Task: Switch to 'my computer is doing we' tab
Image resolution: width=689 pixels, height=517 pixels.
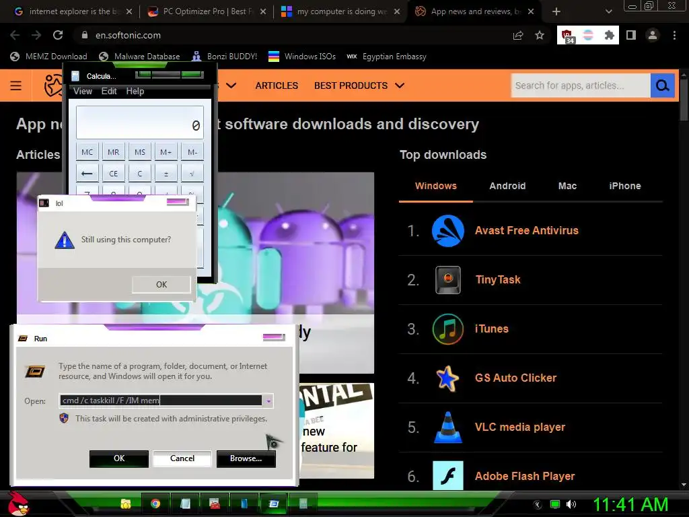Action: click(340, 11)
